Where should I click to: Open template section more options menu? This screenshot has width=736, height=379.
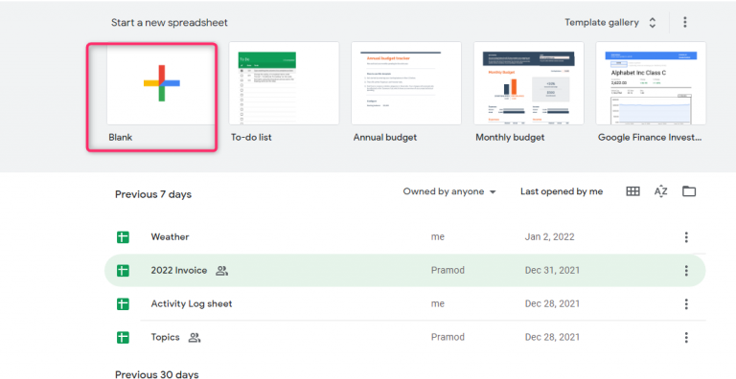click(x=685, y=22)
